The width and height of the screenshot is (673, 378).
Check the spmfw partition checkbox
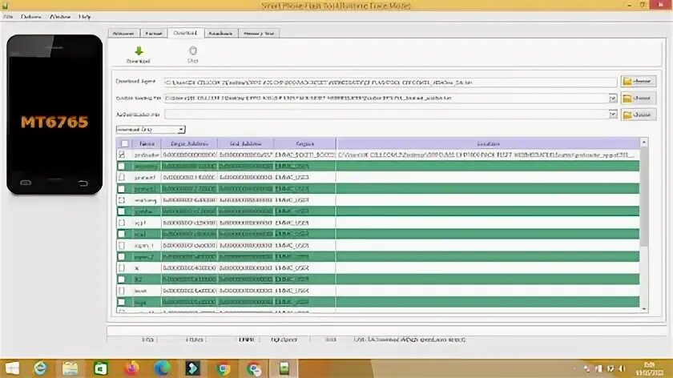pos(122,211)
